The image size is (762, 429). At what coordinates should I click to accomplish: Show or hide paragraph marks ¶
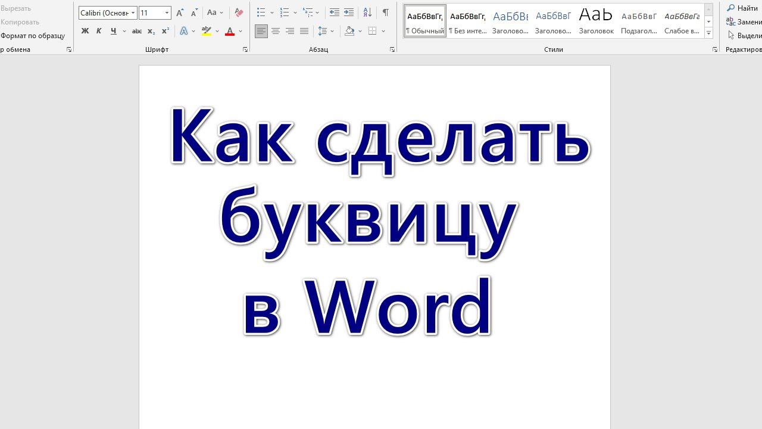click(386, 13)
